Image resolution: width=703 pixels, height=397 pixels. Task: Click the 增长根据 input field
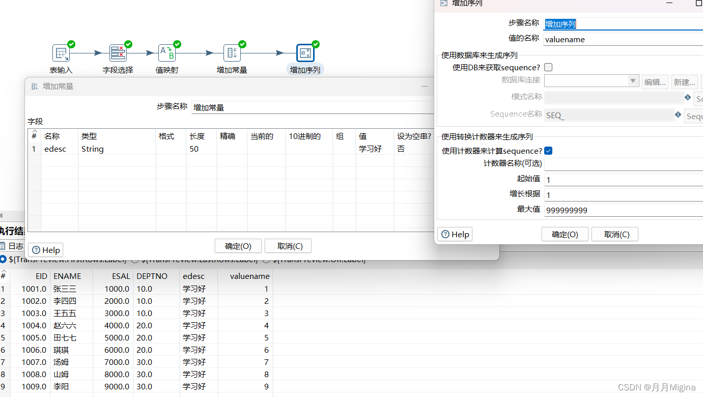[623, 194]
